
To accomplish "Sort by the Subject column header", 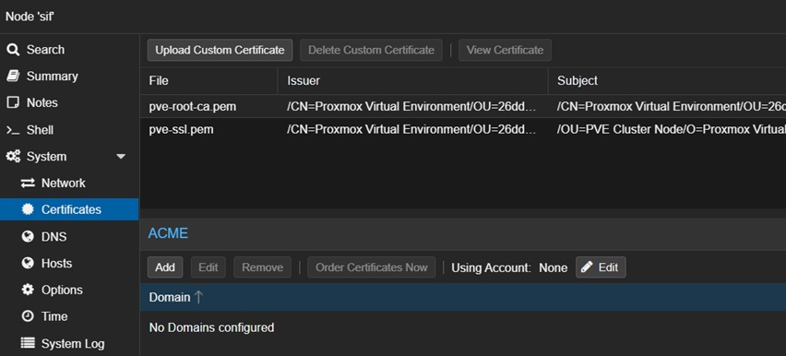I will [667, 81].
